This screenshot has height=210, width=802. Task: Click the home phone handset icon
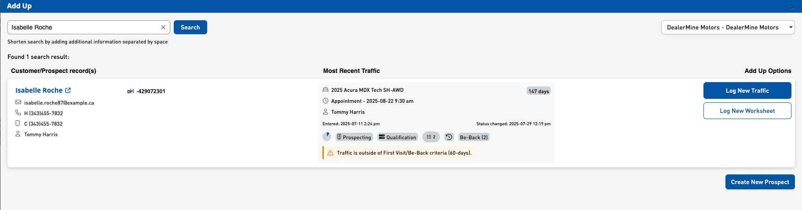[18, 112]
